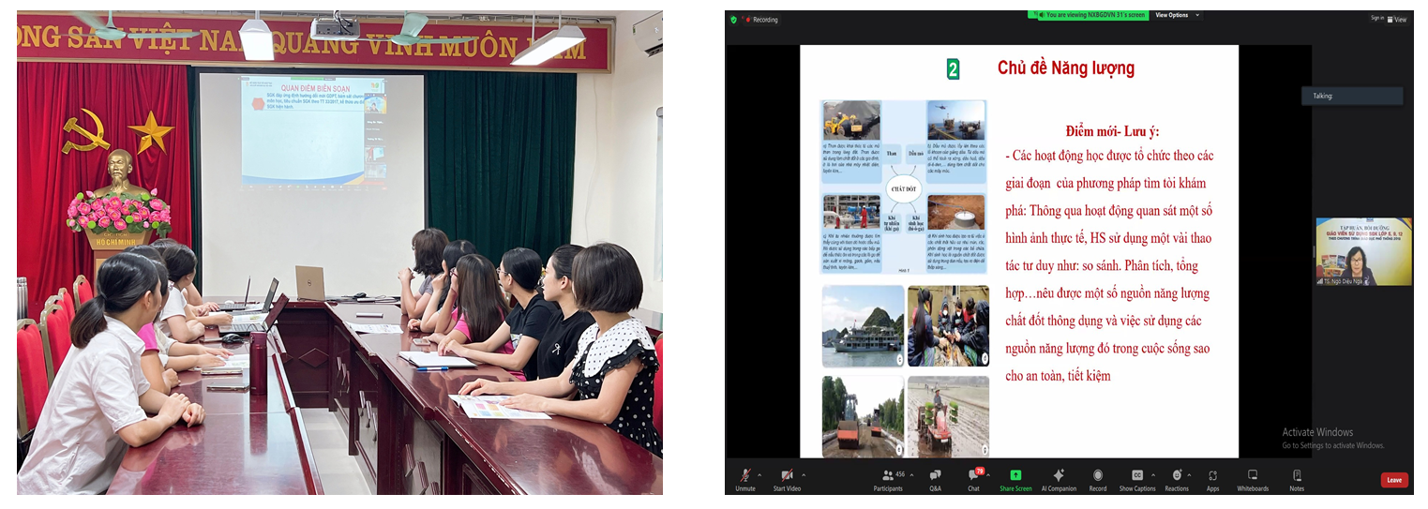Expand the caret next to Chat

coord(990,474)
